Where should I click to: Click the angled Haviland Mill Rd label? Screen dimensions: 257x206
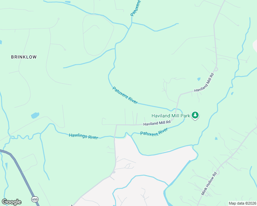coord(204,83)
